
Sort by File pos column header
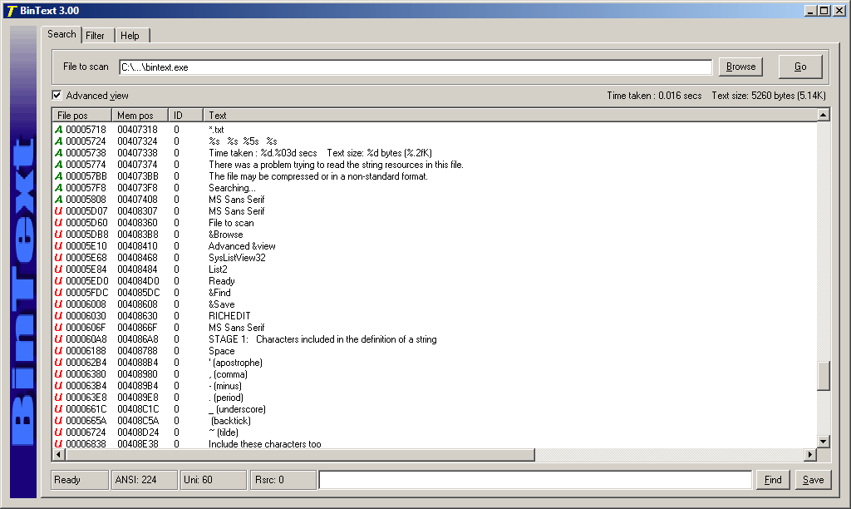coord(82,115)
